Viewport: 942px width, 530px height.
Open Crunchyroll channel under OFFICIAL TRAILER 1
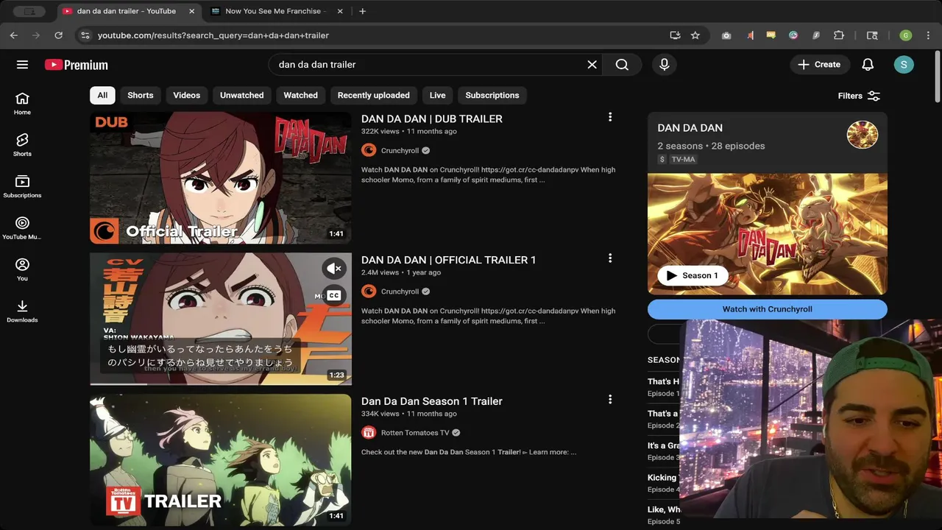400,291
